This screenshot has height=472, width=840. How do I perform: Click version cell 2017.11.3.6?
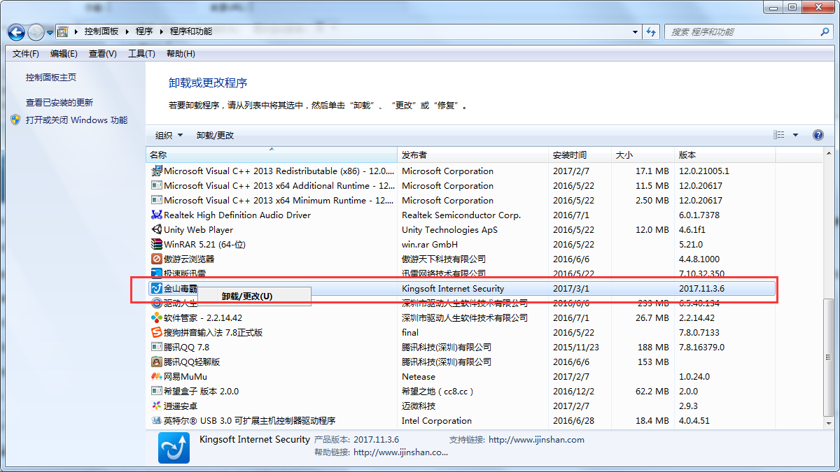701,288
